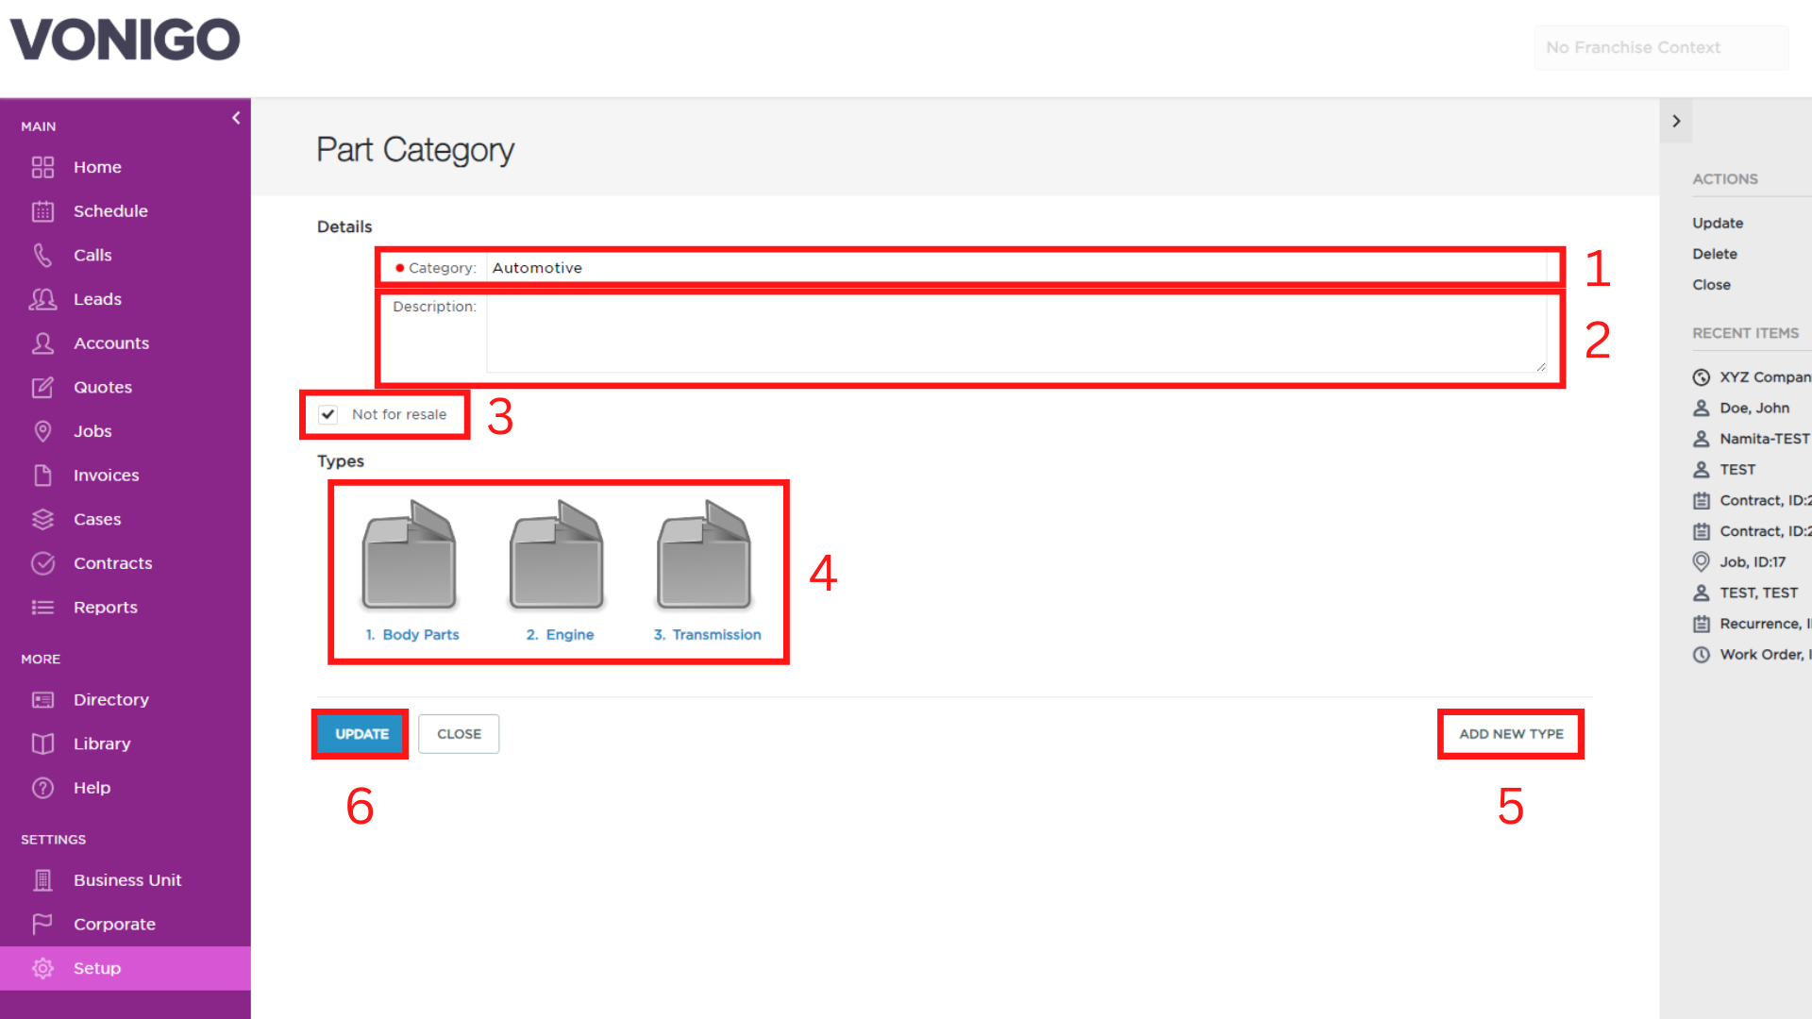Click ADD NEW TYPE button
The height and width of the screenshot is (1019, 1812).
click(1511, 734)
